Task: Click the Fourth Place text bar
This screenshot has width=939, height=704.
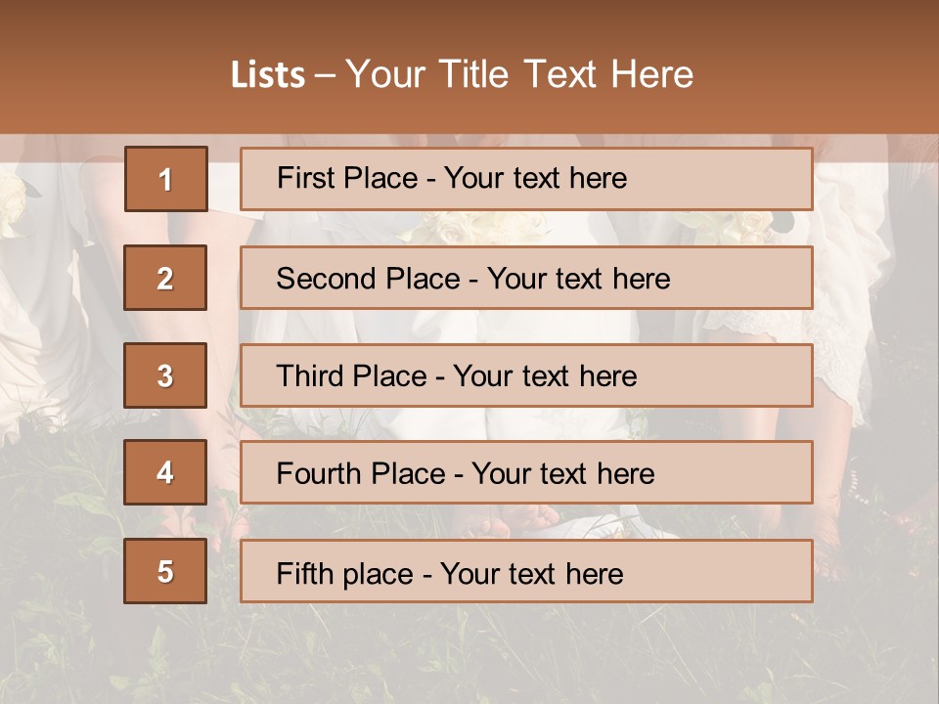Action: (x=526, y=473)
